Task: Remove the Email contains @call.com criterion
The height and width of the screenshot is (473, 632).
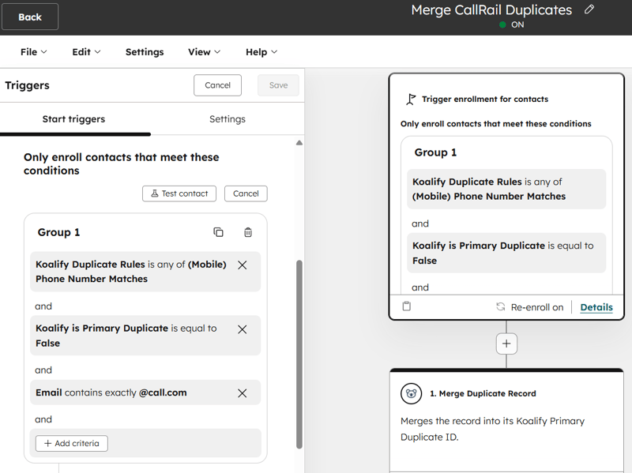Action: pos(243,392)
